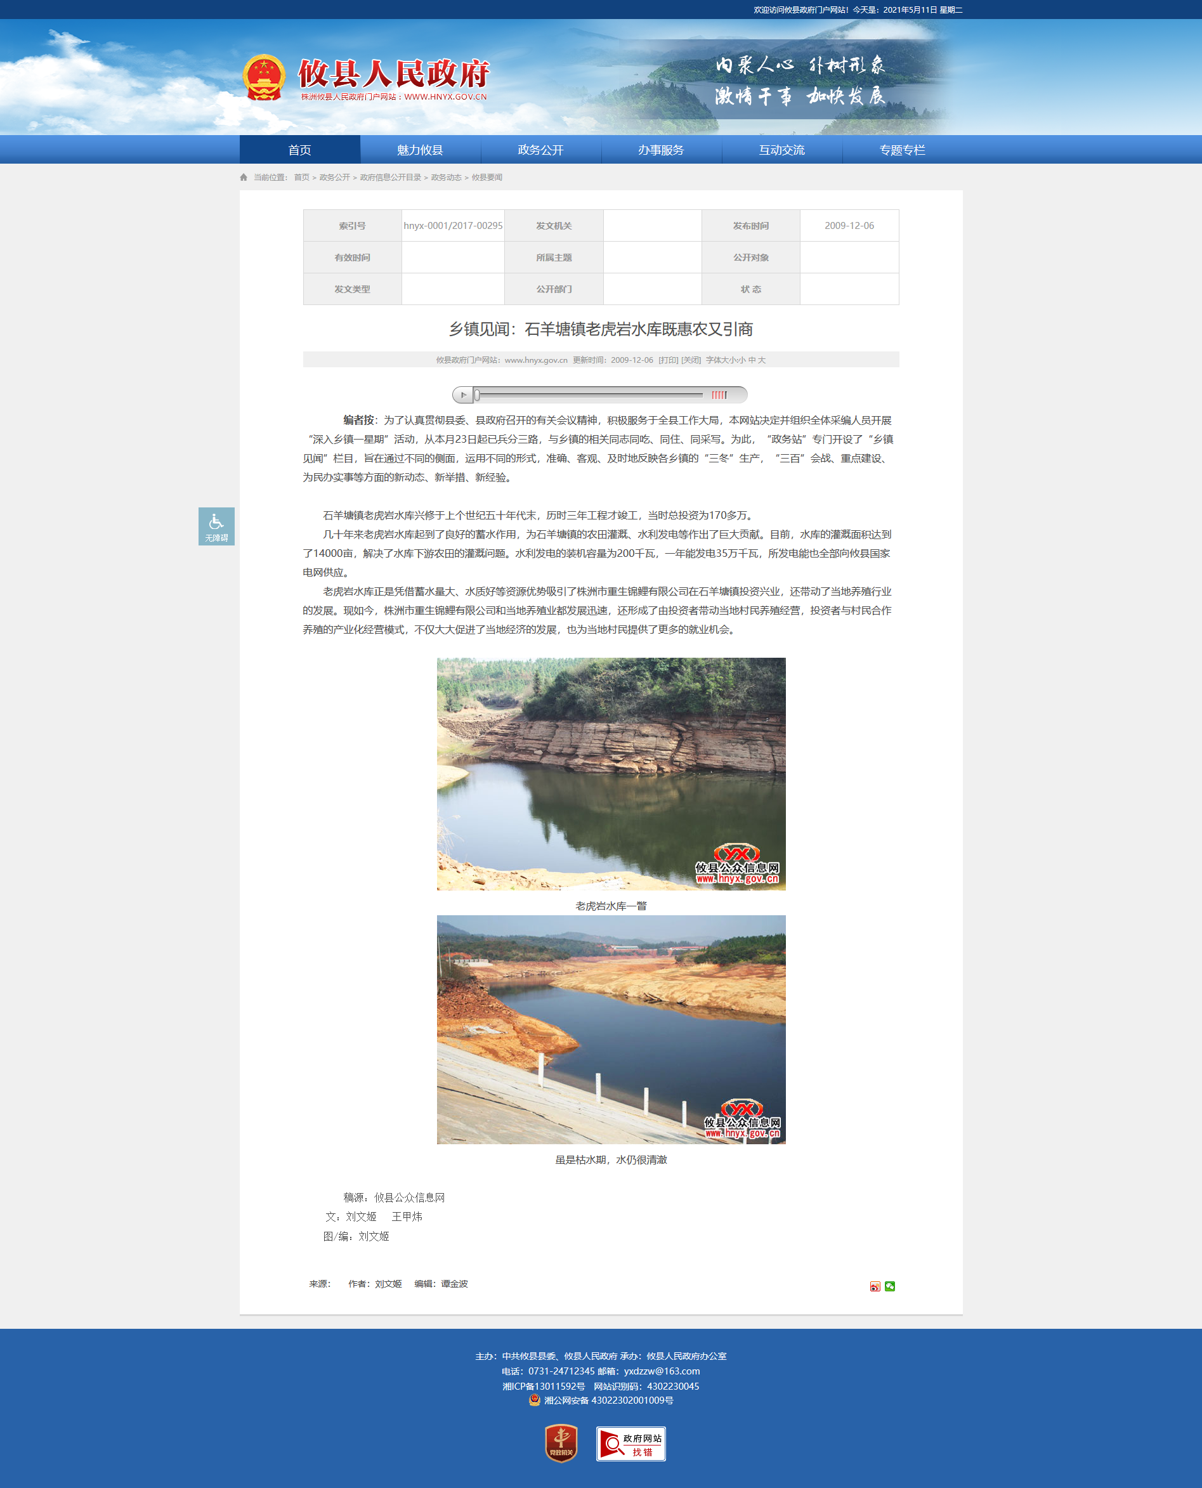This screenshot has width=1202, height=1488.
Task: Click the 政府网站找错 badge
Action: 630,1443
